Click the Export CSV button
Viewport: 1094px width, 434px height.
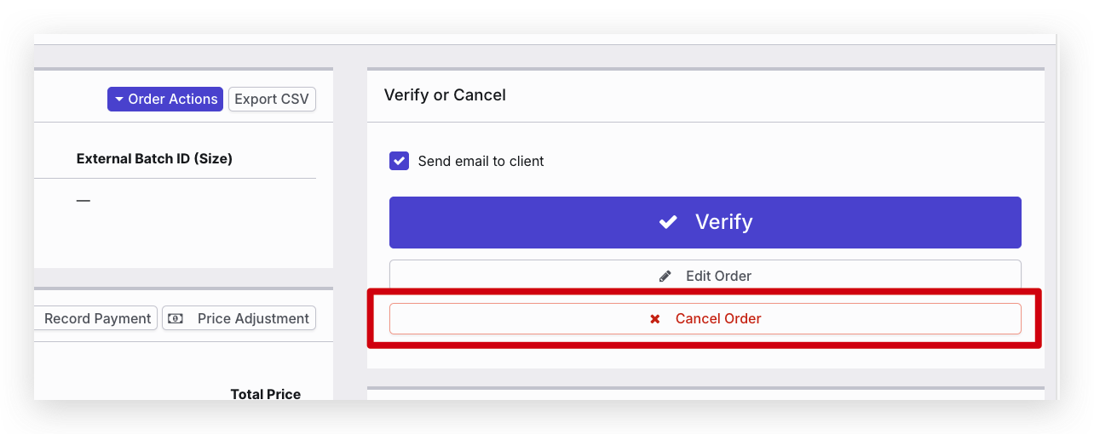272,100
